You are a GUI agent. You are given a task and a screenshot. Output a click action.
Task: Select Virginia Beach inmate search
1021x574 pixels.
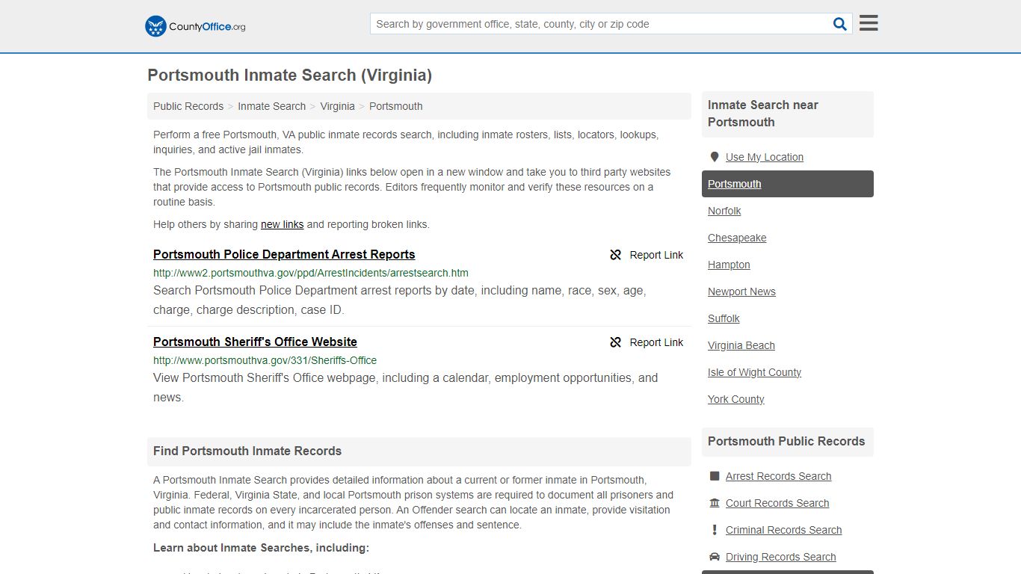(x=741, y=345)
